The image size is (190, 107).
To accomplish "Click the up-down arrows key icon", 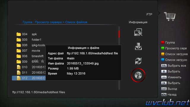I will click(x=164, y=71).
